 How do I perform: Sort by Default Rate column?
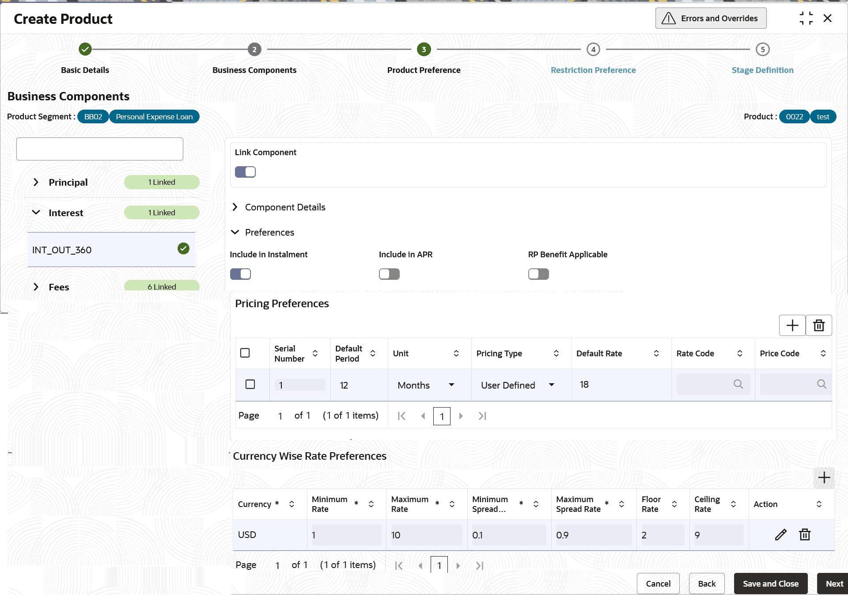(656, 353)
